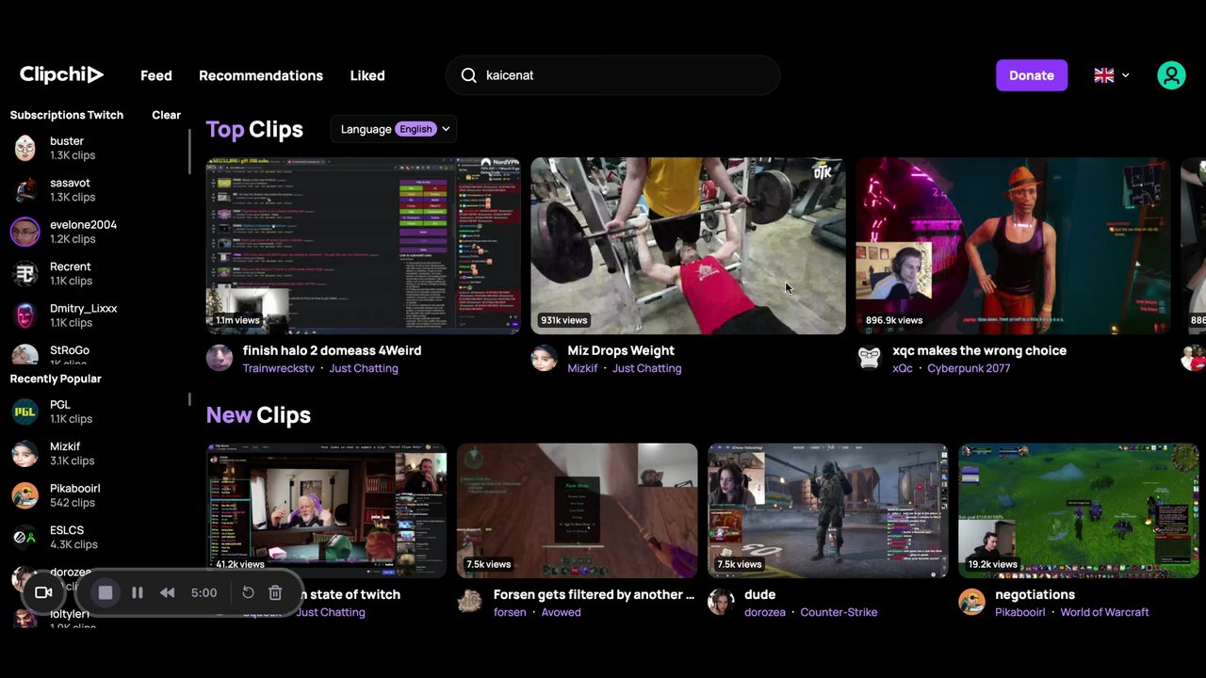Click the UK flag language icon
The height and width of the screenshot is (678, 1206).
[x=1103, y=75]
